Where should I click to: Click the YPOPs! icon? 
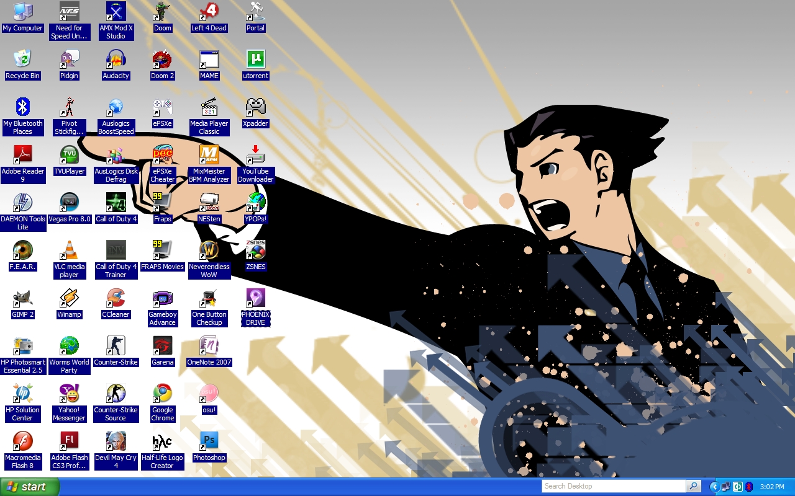(256, 202)
